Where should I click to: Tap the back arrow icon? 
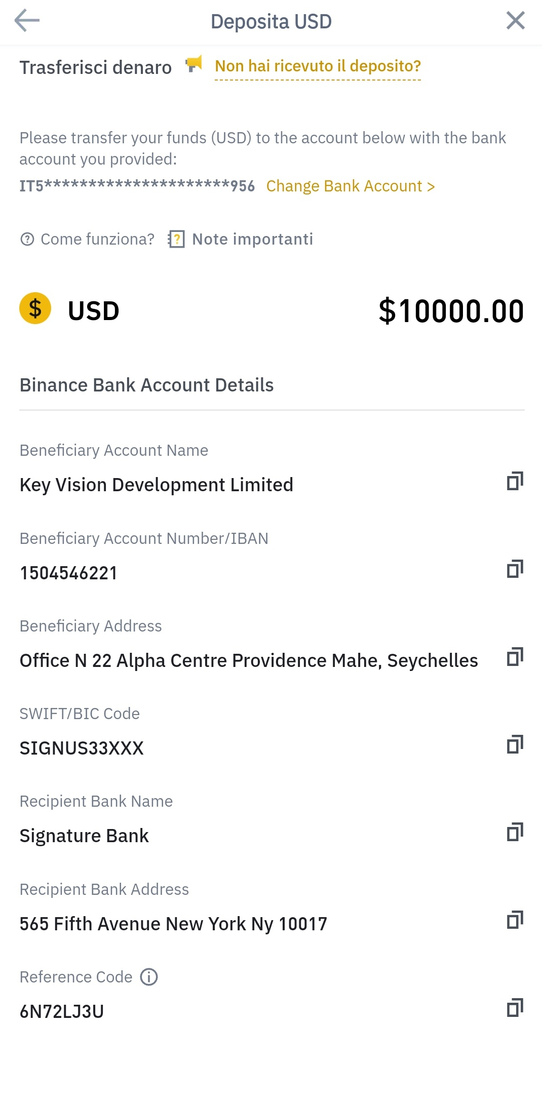pyautogui.click(x=27, y=21)
